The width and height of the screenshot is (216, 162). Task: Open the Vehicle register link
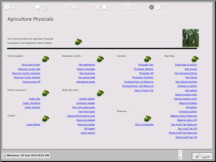pyautogui.click(x=87, y=99)
